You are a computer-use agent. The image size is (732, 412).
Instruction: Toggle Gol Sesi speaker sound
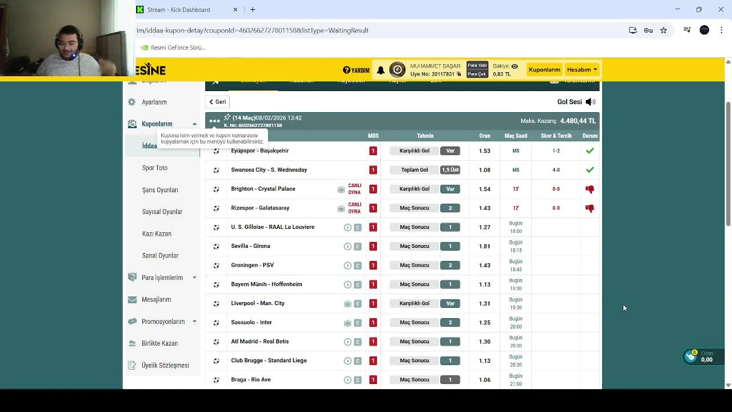pos(591,102)
